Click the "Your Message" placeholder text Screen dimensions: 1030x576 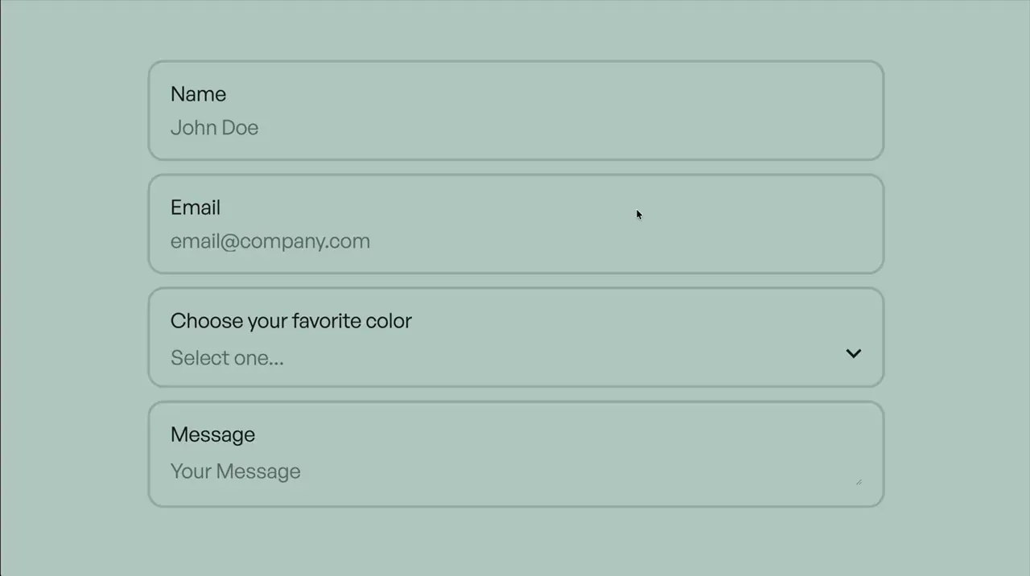pyautogui.click(x=235, y=471)
